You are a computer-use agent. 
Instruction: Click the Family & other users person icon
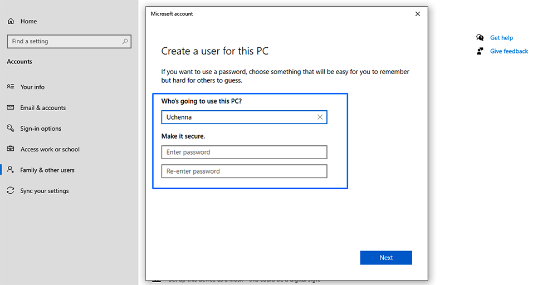pos(11,170)
